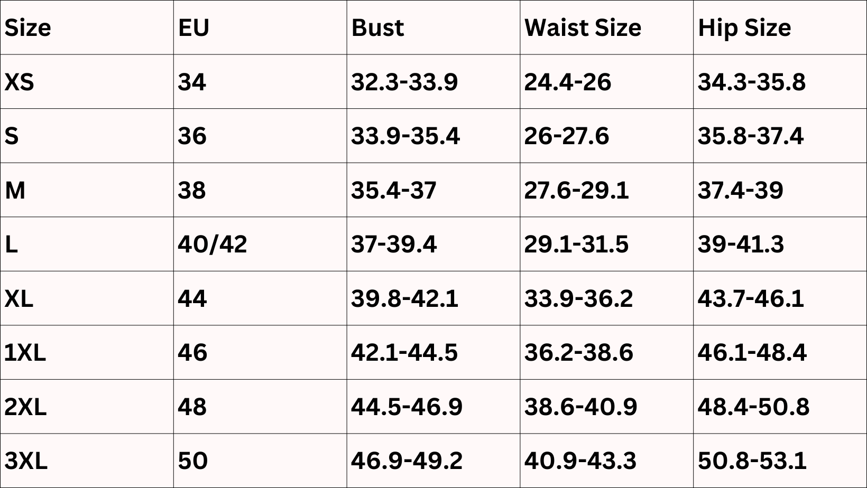Viewport: 867px width, 488px height.
Task: Click the Size column header
Action: (x=27, y=27)
